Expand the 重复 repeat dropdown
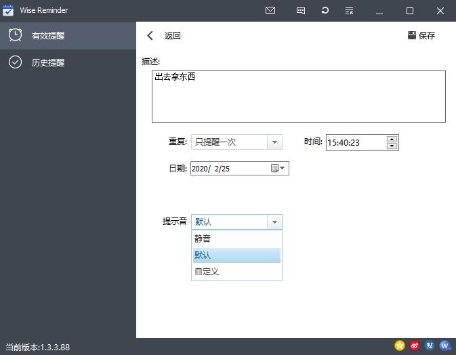This screenshot has height=355, width=456. (x=274, y=142)
